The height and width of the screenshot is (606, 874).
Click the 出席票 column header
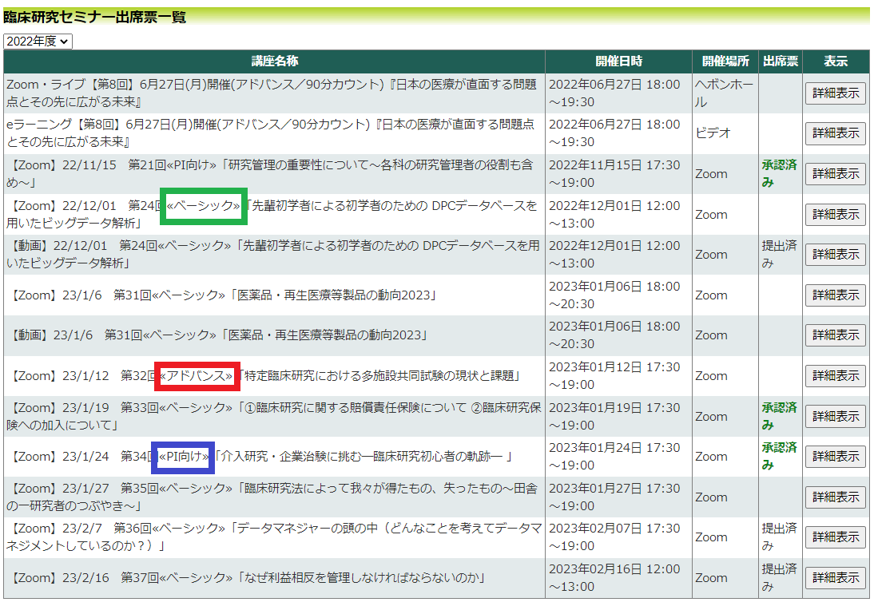780,61
